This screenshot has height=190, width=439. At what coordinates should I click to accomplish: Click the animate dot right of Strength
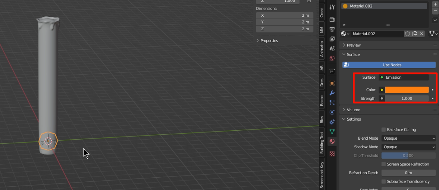click(x=433, y=99)
